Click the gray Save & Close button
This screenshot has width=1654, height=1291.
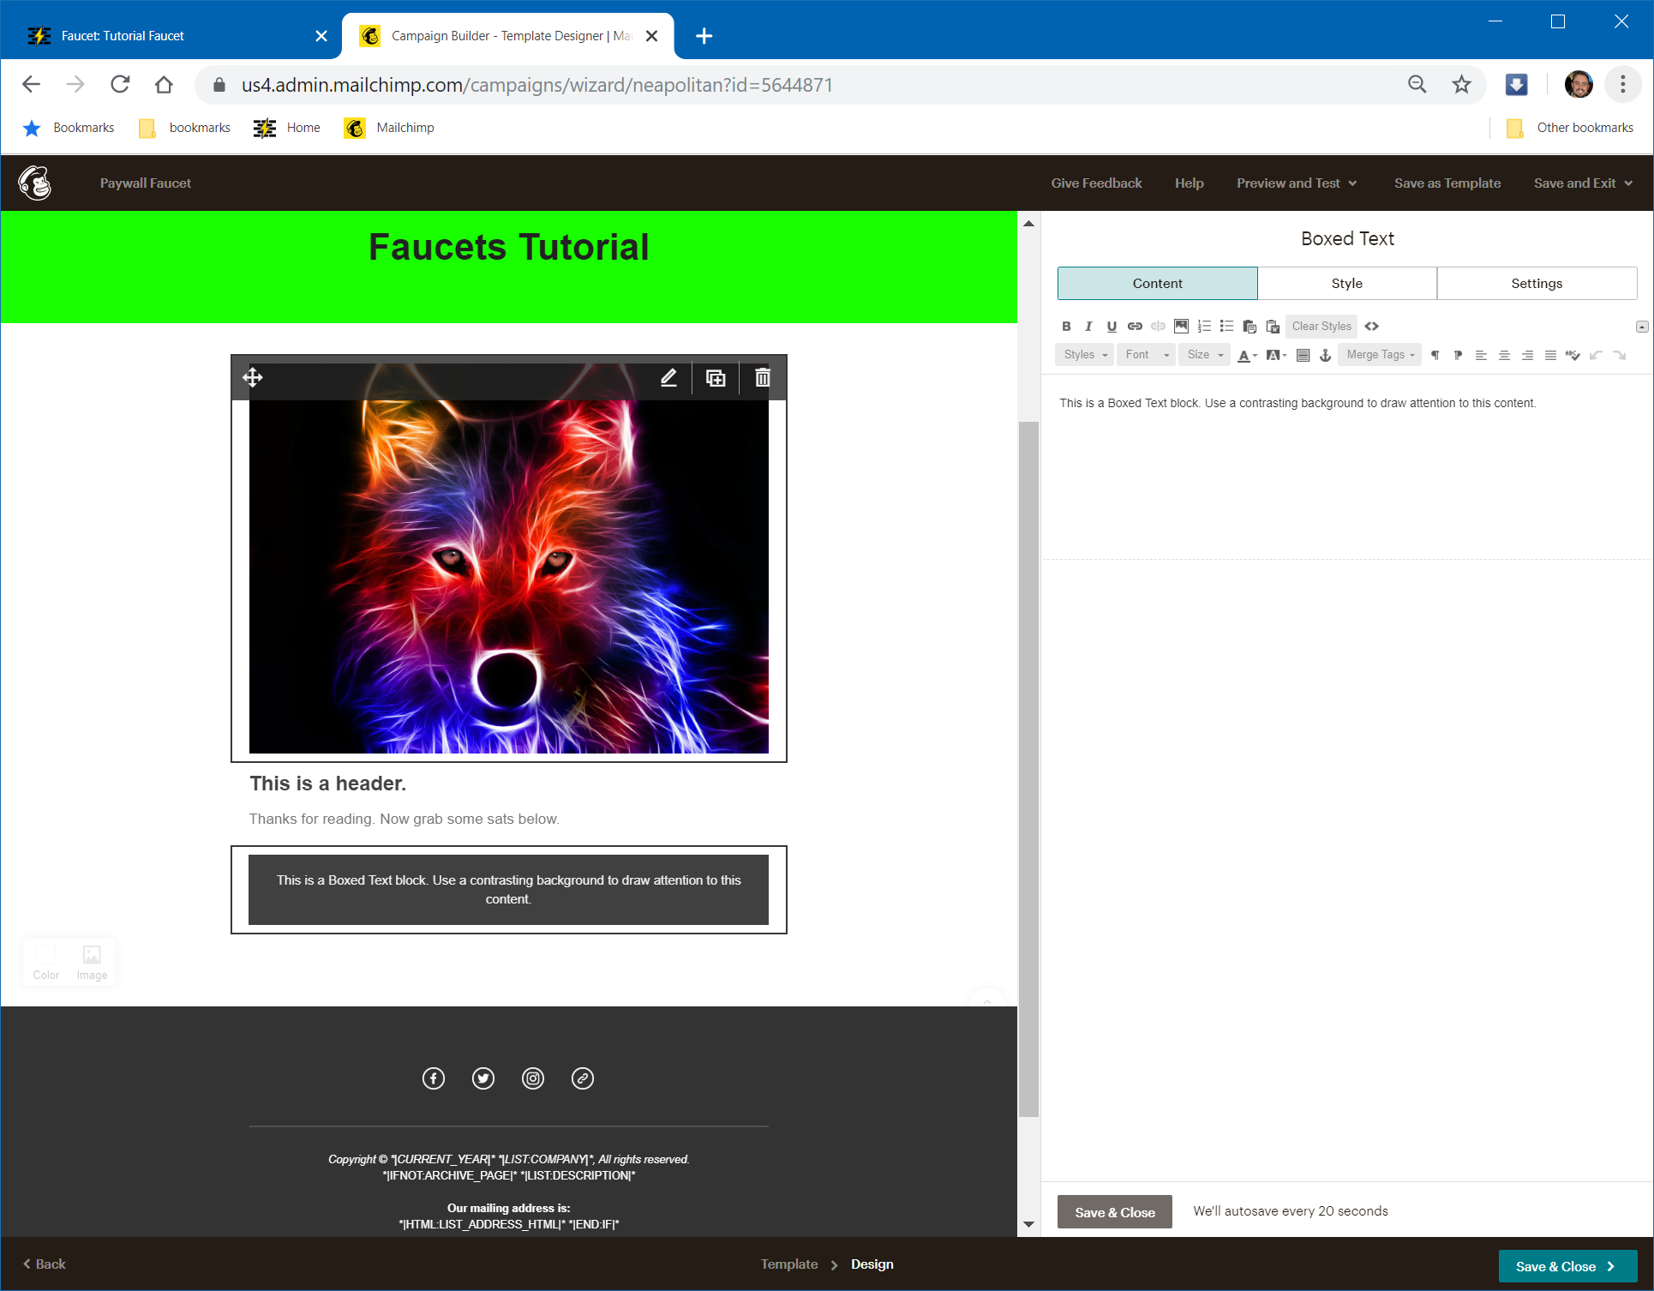pyautogui.click(x=1114, y=1212)
